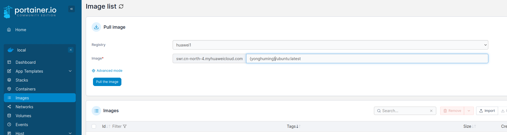Go to Stacks
Image resolution: width=507 pixels, height=135 pixels.
coord(22,80)
